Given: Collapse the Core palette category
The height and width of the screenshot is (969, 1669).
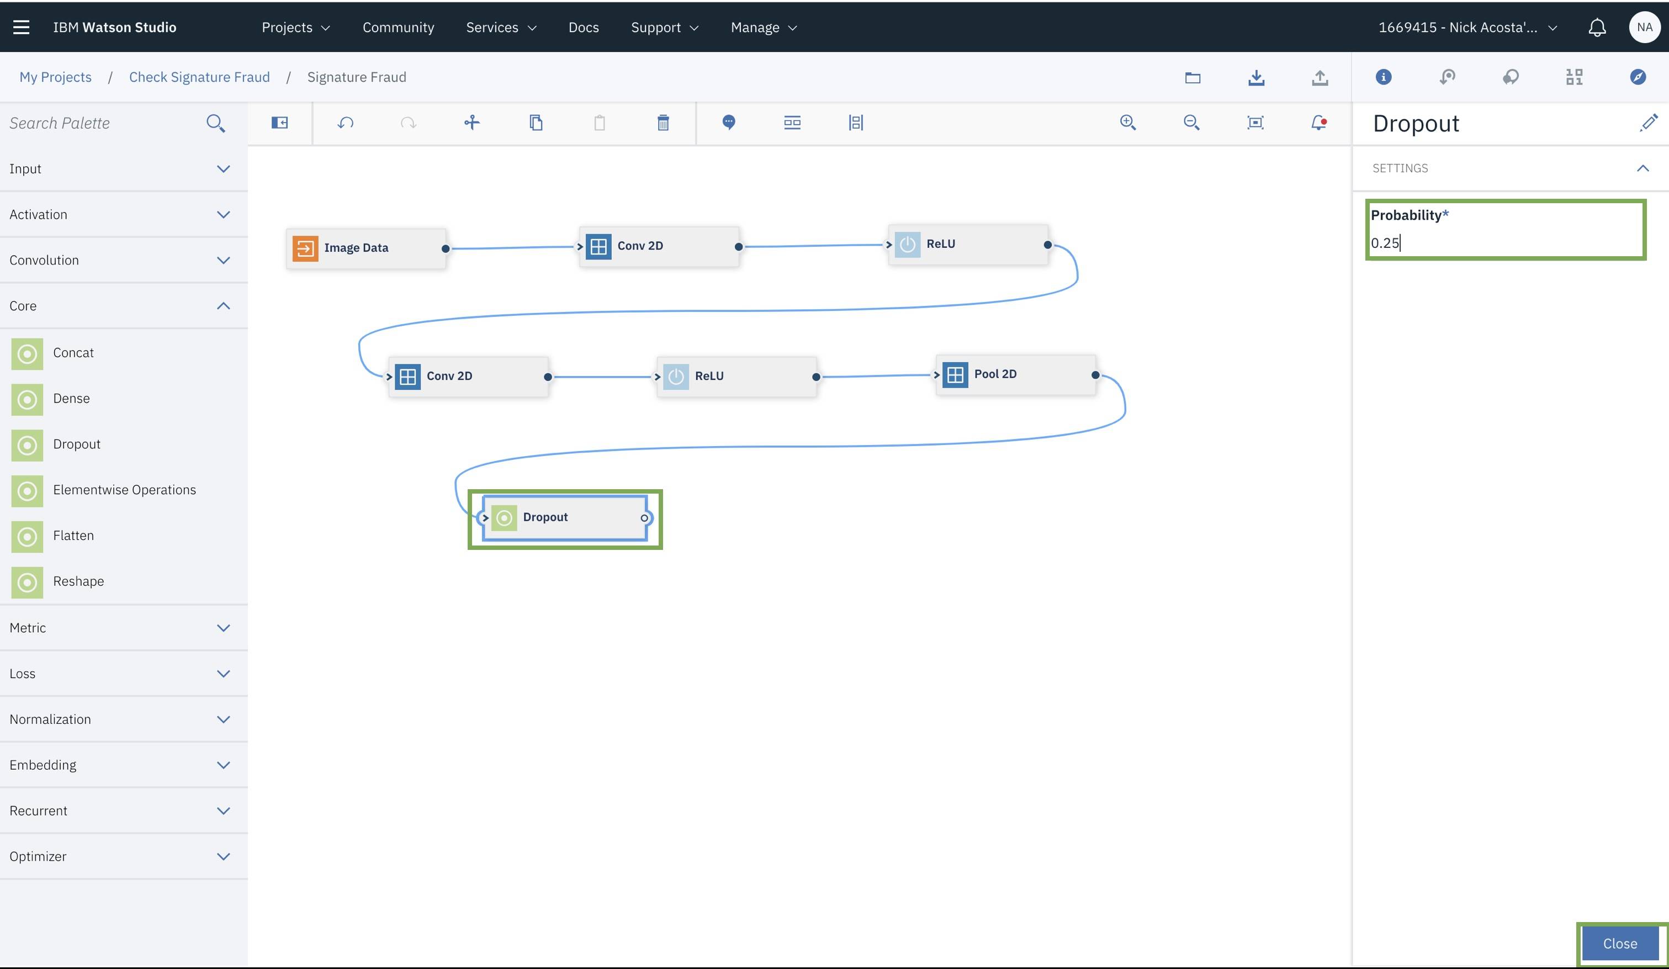Looking at the screenshot, I should (x=124, y=306).
